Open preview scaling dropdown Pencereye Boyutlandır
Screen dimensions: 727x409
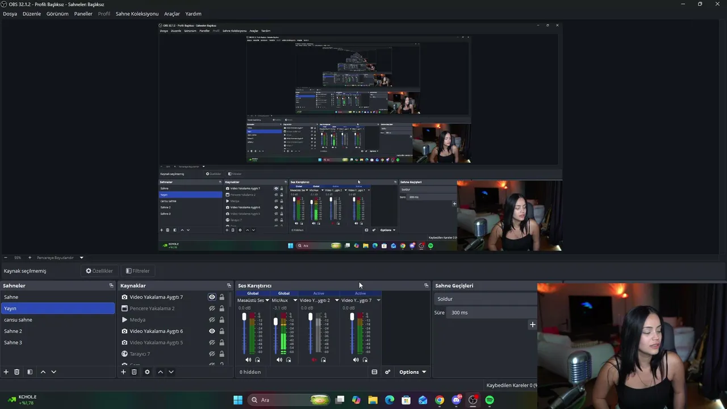pos(60,258)
